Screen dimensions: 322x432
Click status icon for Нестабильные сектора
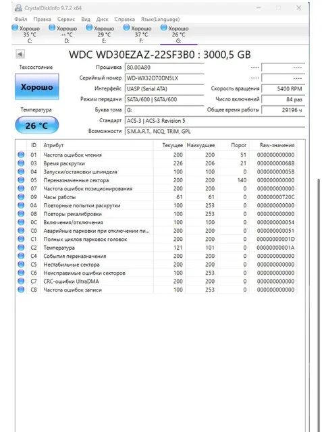(21, 264)
